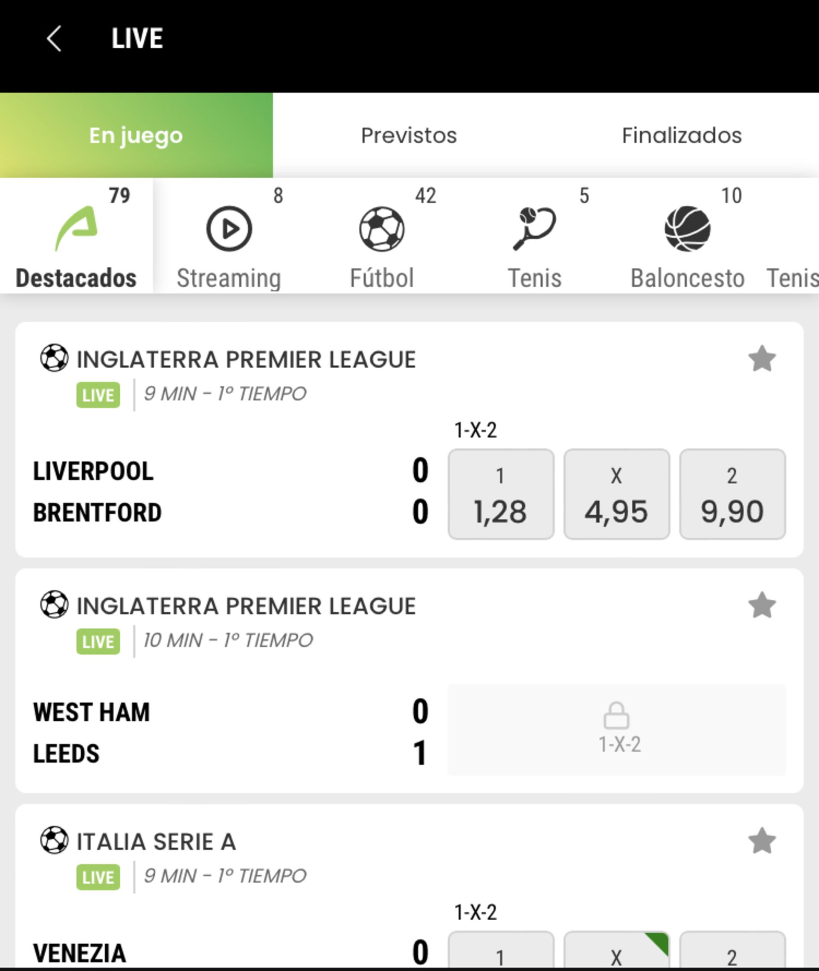The height and width of the screenshot is (971, 819).
Task: Open the Tenis racket category
Action: 534,229
